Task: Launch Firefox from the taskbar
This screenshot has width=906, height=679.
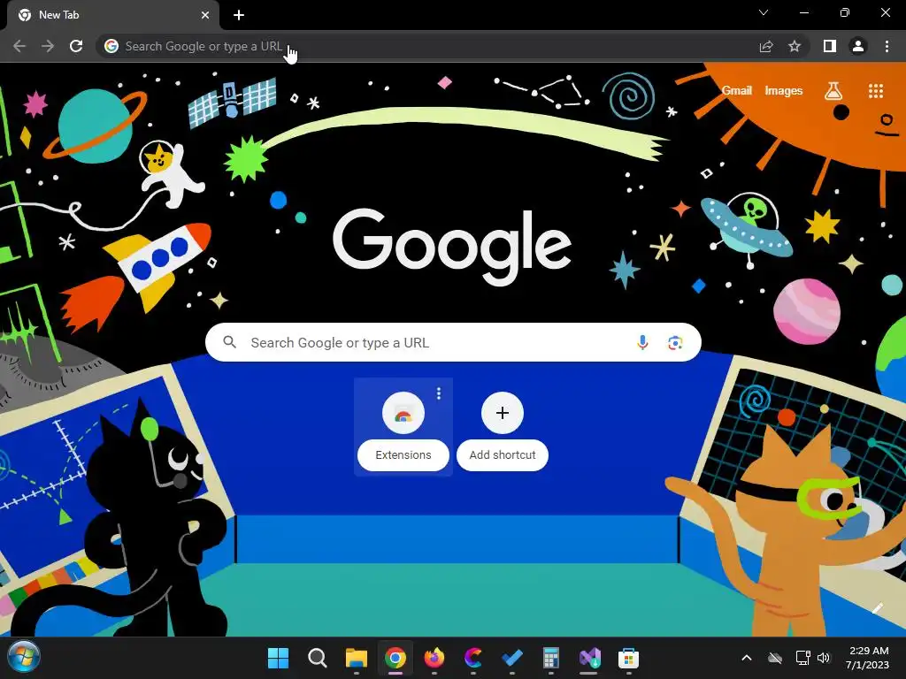Action: 434,658
